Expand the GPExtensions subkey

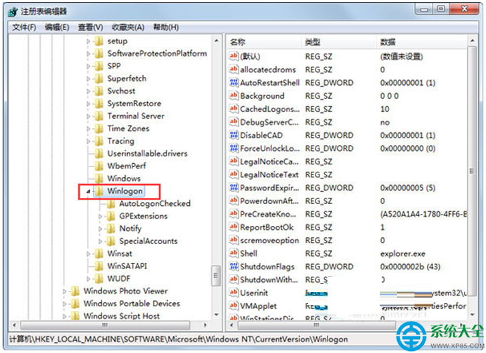coord(100,217)
